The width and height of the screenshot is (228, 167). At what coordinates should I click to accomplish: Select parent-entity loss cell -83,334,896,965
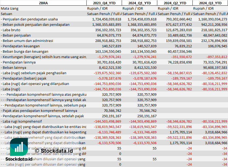(x=214, y=127)
